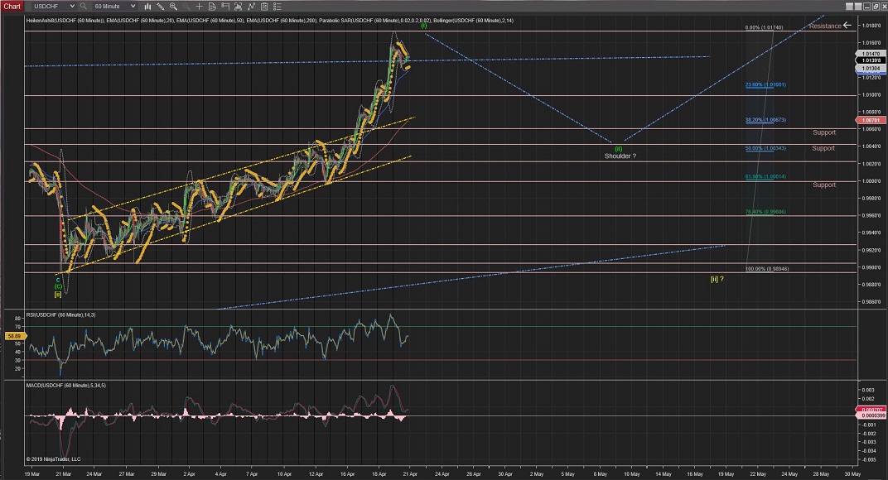This screenshot has width=888, height=480.
Task: Open the strategies toolbar icon
Action: coord(264,7)
